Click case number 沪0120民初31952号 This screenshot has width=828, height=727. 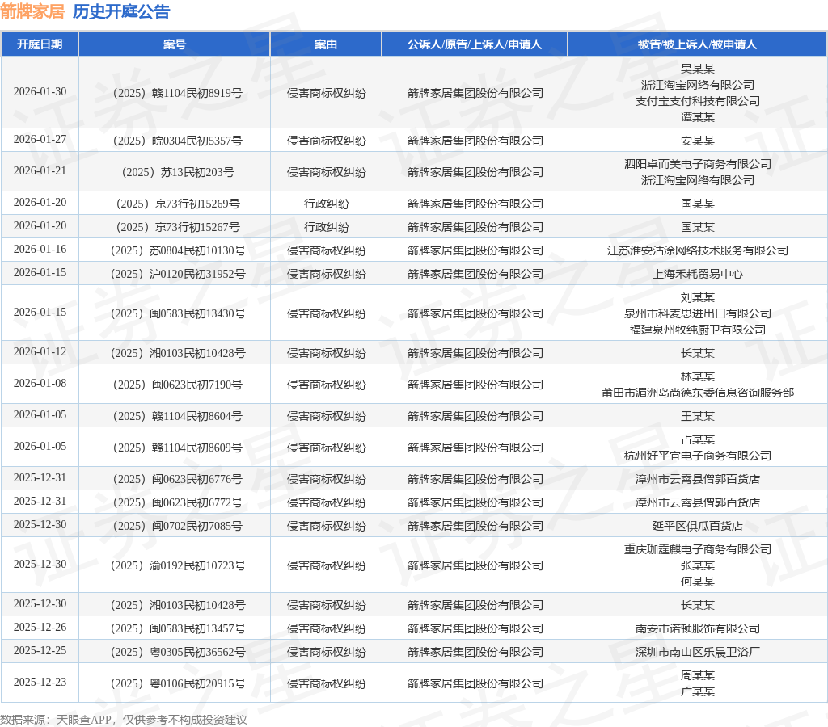click(x=178, y=274)
